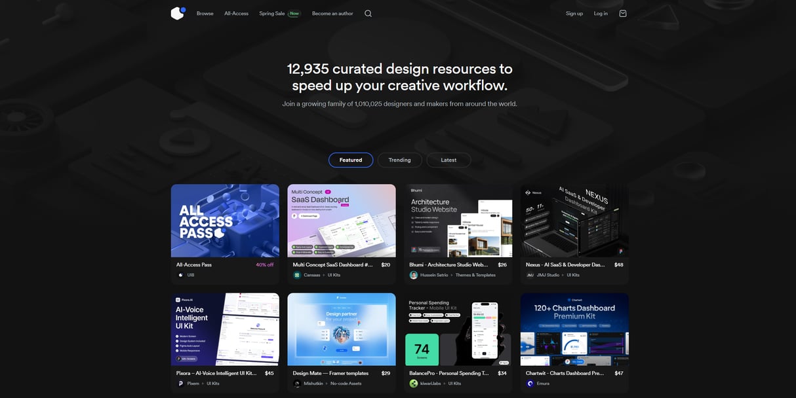Viewport: 796px width, 398px height.
Task: Click Hussein Satrio's profile avatar
Action: pos(414,275)
